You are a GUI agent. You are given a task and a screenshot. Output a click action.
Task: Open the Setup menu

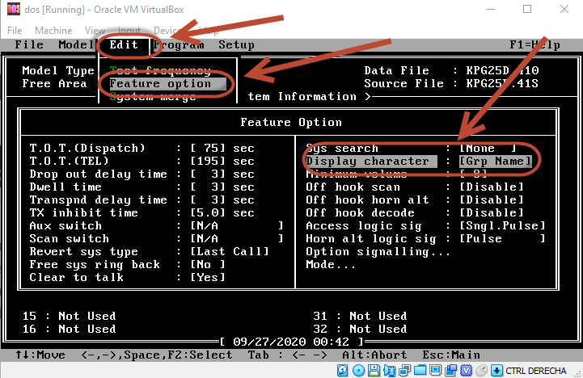click(236, 45)
